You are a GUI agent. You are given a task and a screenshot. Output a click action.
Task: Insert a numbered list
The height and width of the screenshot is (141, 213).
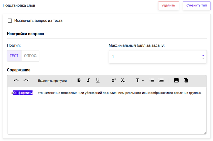(x=161, y=80)
